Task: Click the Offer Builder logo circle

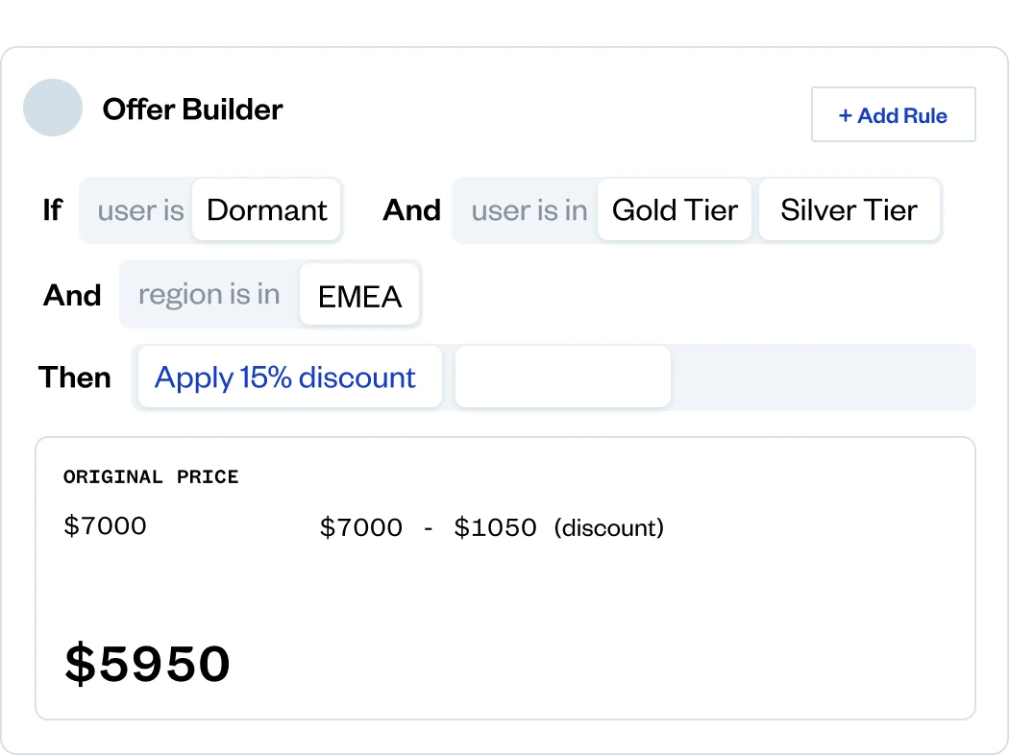Action: click(53, 109)
